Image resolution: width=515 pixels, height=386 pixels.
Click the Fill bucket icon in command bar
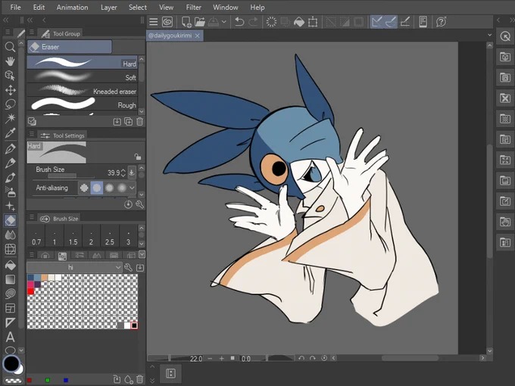[299, 22]
